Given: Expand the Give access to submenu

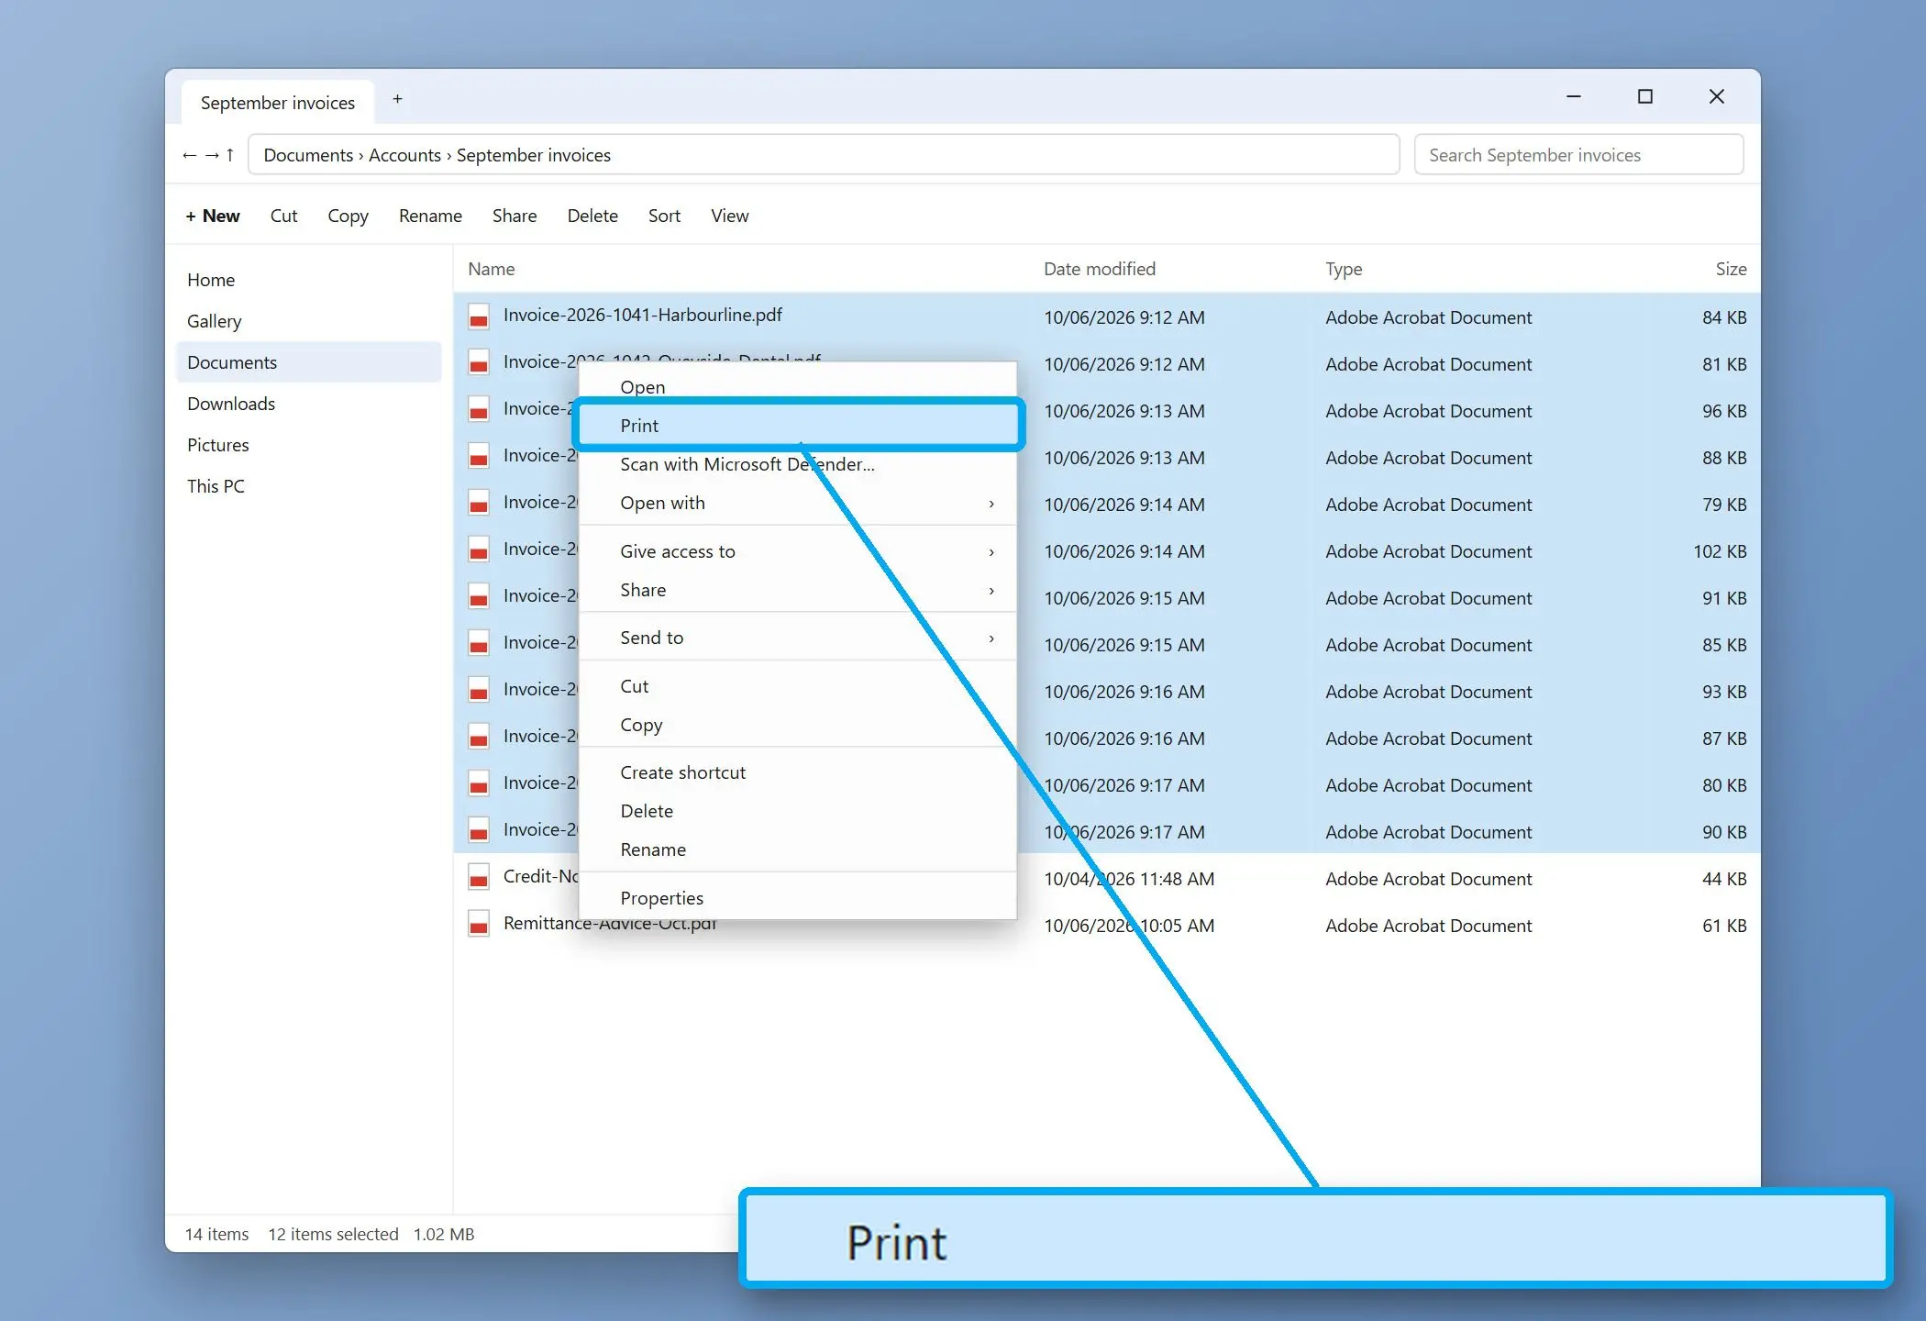Looking at the screenshot, I should coord(798,551).
